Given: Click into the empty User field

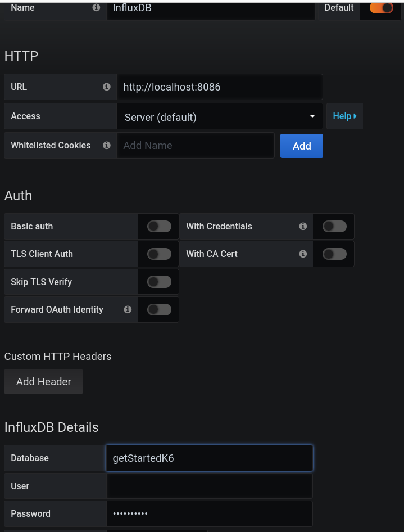Looking at the screenshot, I should pos(209,486).
